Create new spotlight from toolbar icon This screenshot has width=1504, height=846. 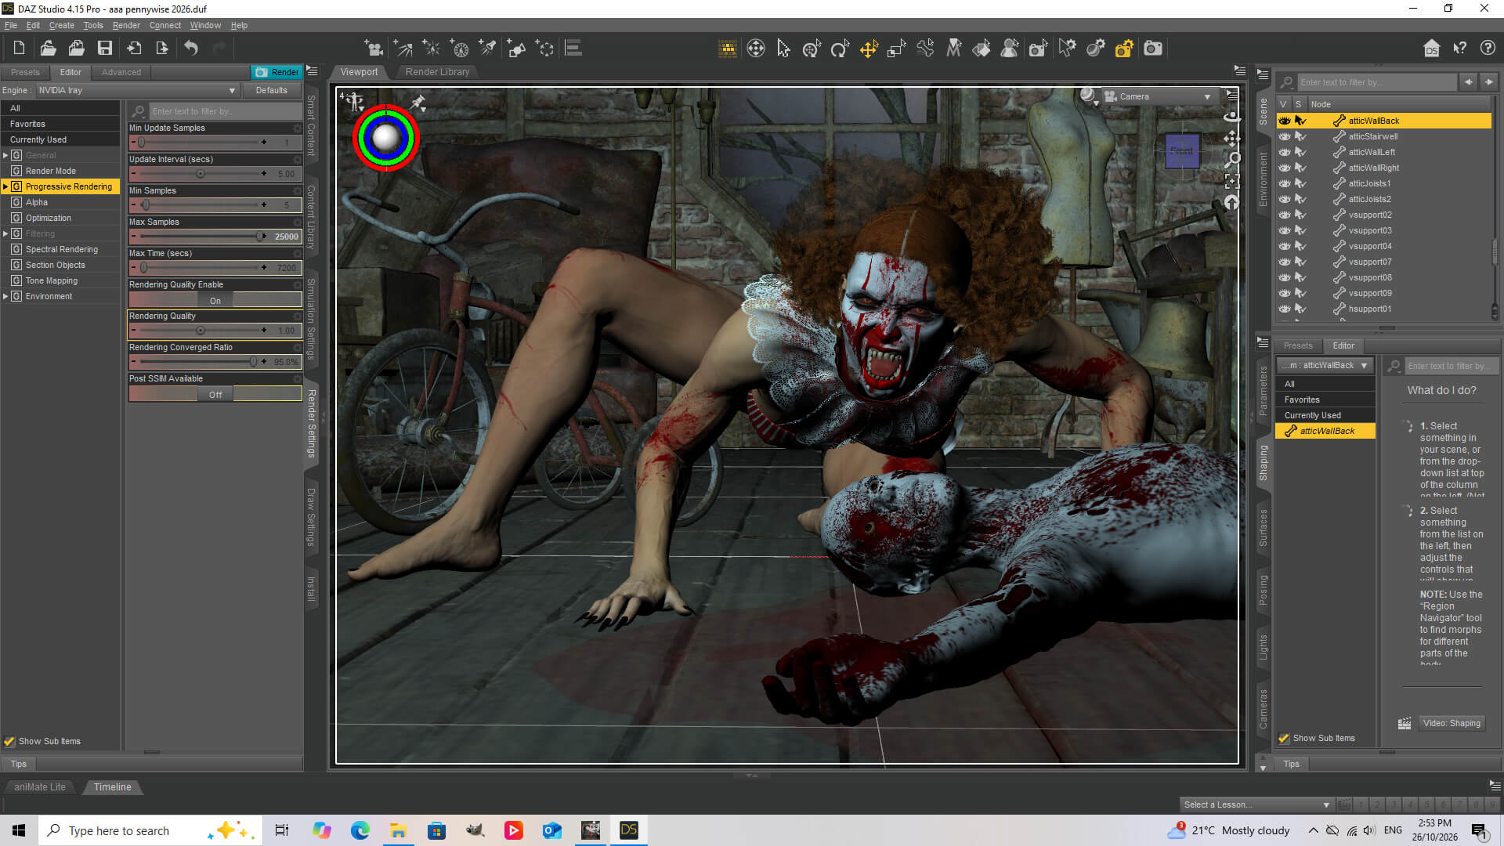click(x=488, y=49)
